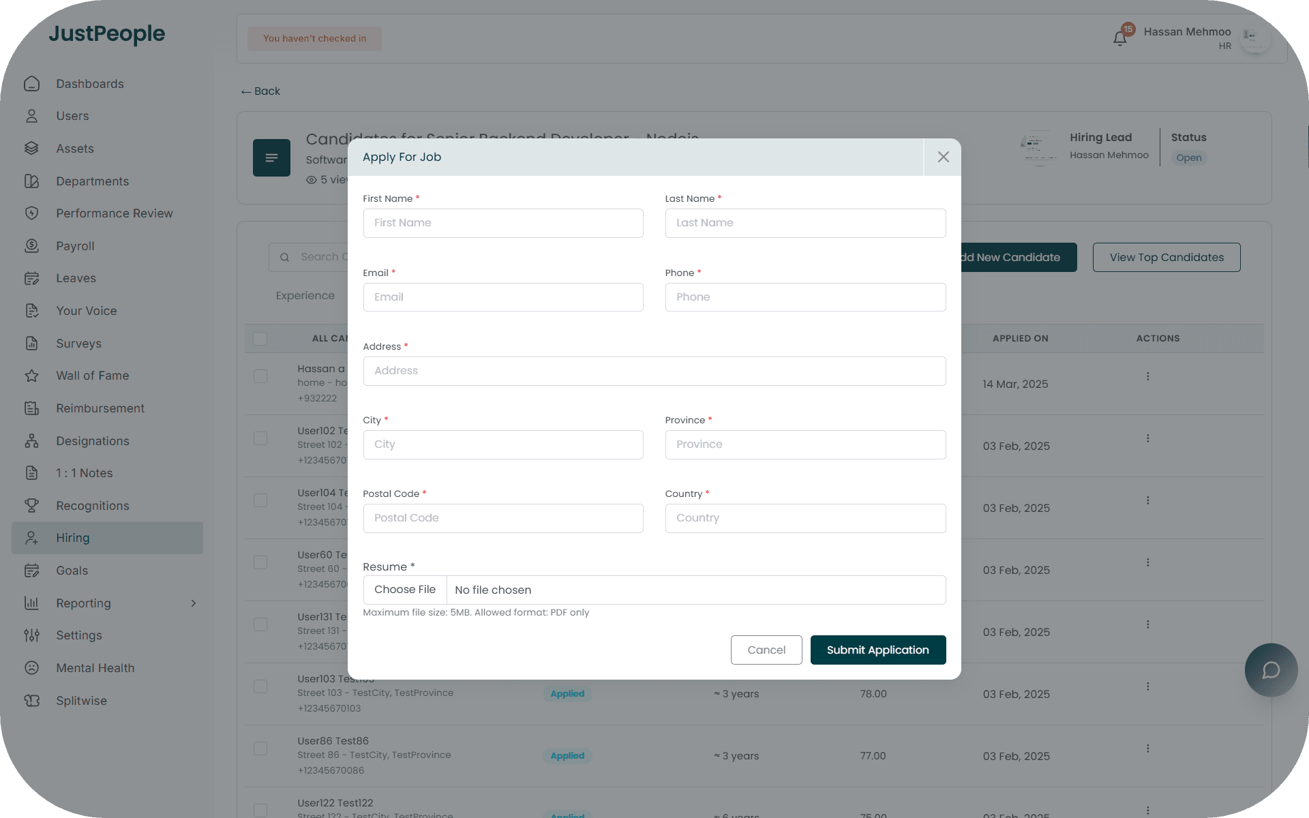Click the Wall of Fame star icon

pyautogui.click(x=31, y=376)
